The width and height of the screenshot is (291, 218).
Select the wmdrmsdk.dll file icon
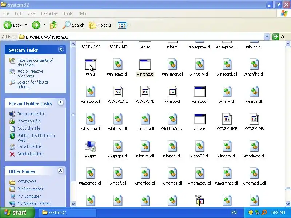tap(254, 173)
